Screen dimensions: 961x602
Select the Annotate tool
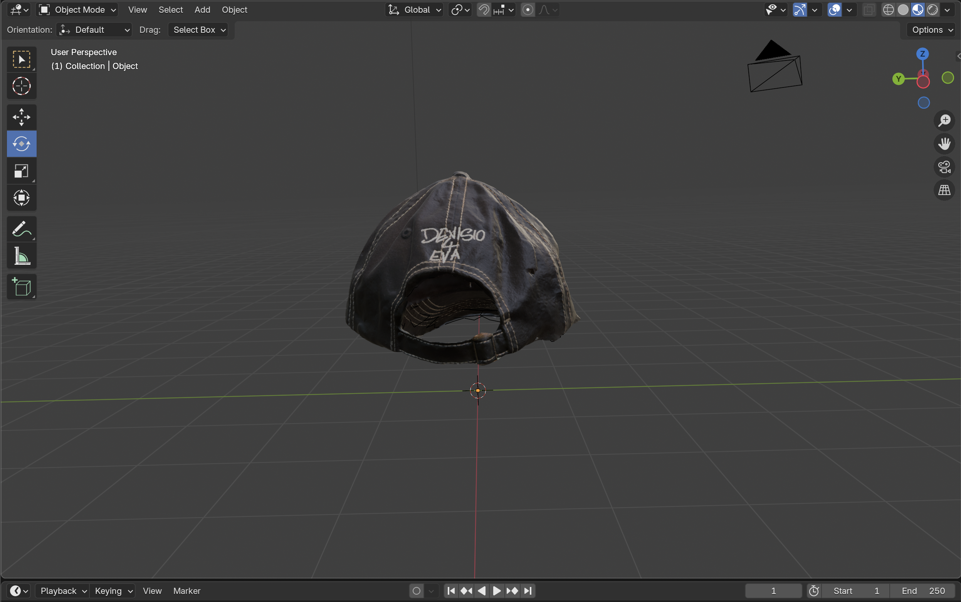(22, 229)
